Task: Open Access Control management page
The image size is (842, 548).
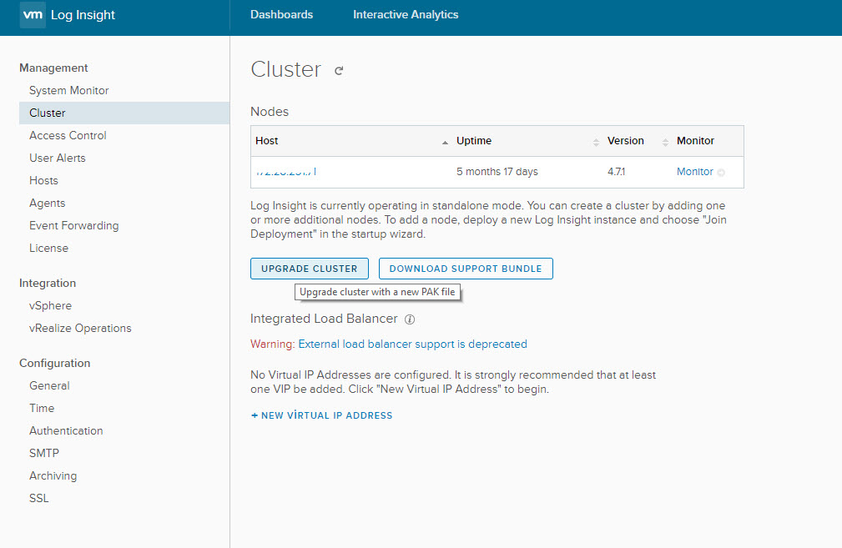Action: 68,135
